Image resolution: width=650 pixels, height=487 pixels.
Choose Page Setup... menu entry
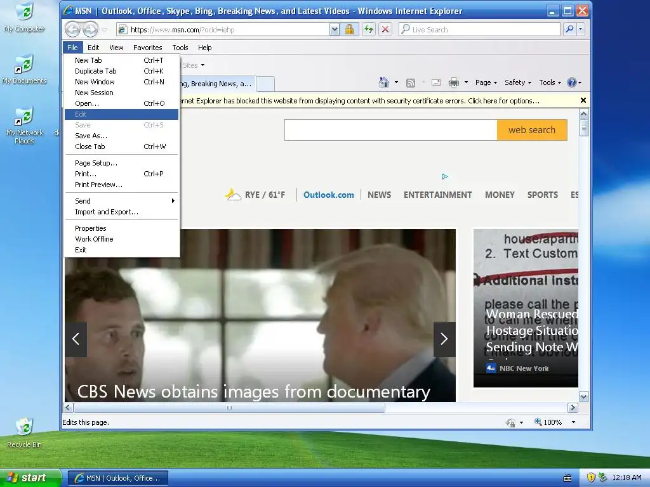pos(121,163)
